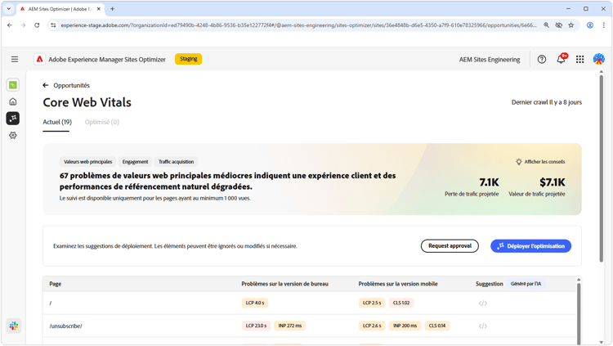Screen dimensions: 613x346
Task: Click the back arrow next to Opportunités
Action: [x=46, y=85]
